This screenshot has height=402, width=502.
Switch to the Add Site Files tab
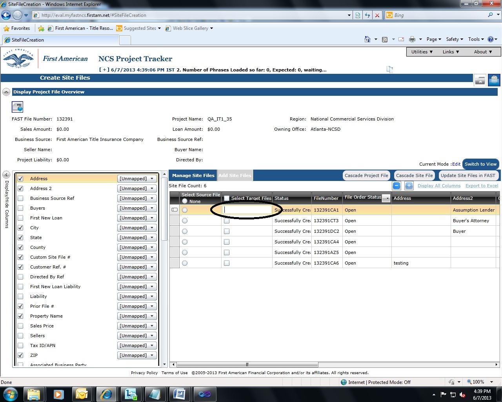tap(235, 175)
